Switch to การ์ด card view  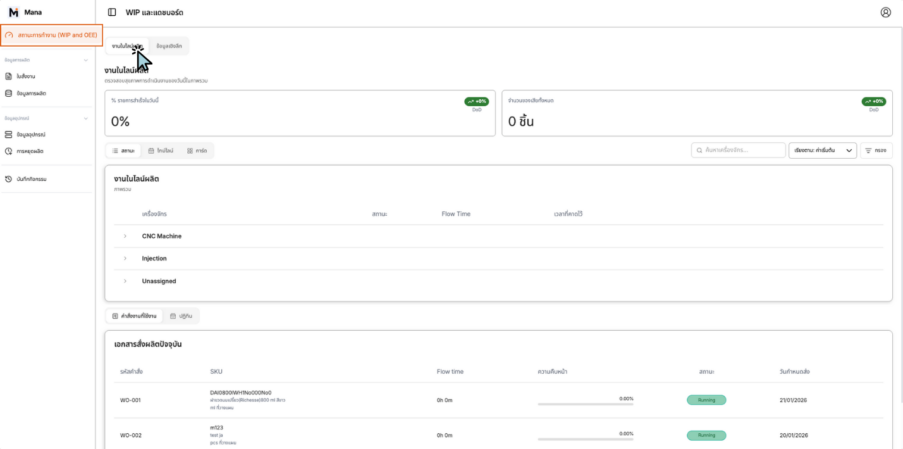pos(197,151)
